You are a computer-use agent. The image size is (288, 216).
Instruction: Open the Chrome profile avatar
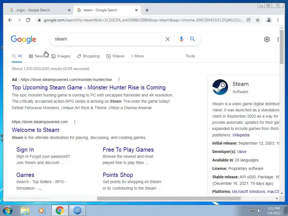(x=269, y=20)
